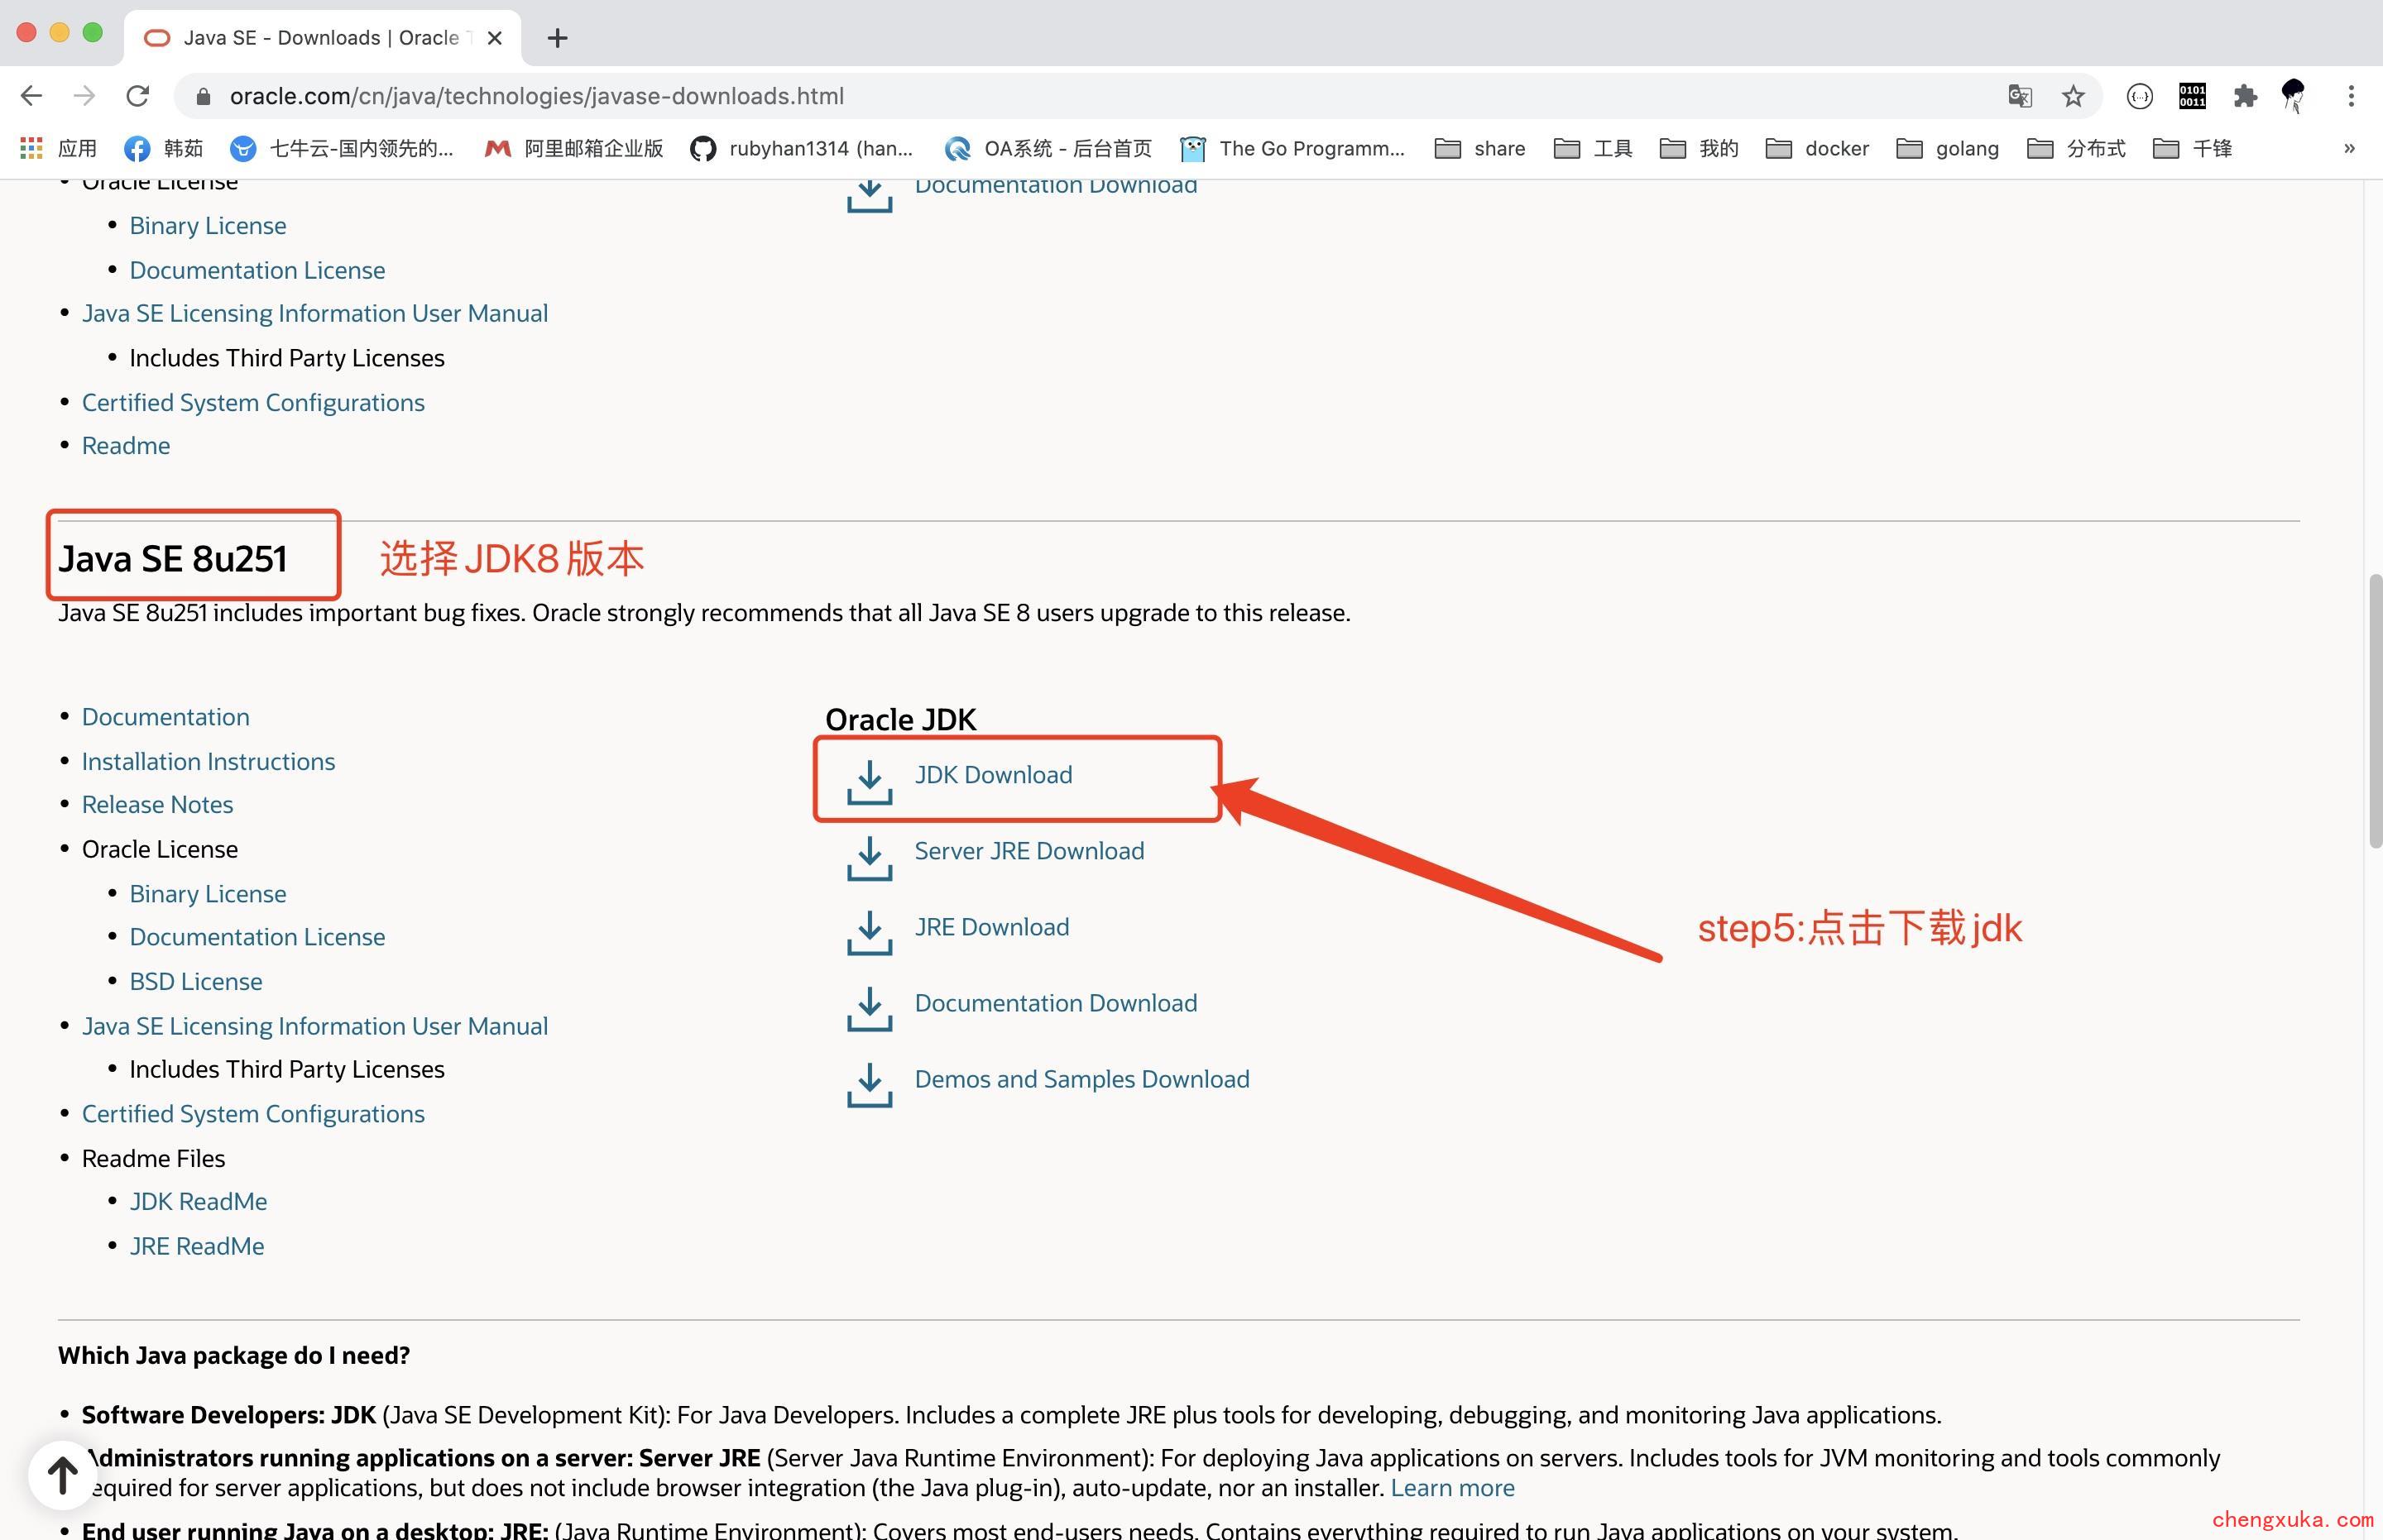The image size is (2383, 1540).
Task: Click lower Documentation Download icon
Action: click(870, 1010)
